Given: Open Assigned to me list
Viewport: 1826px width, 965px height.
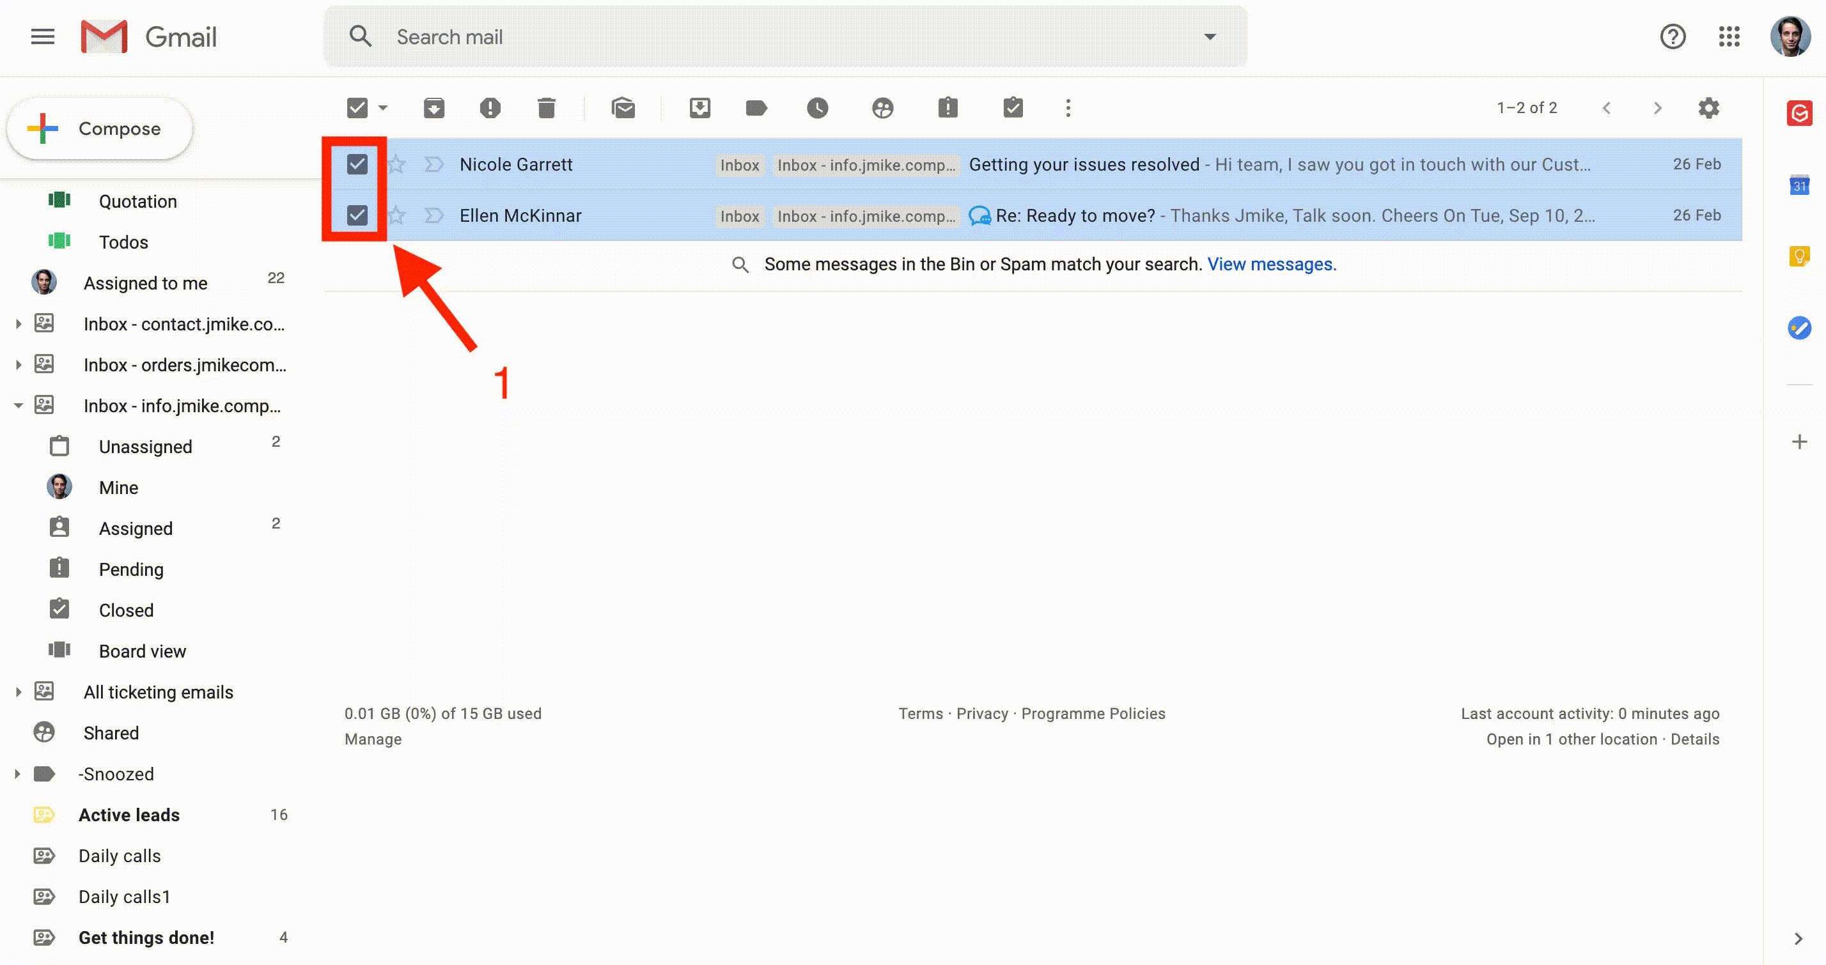Looking at the screenshot, I should 145,283.
